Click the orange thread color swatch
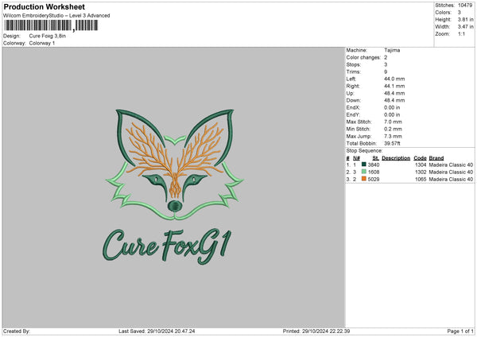The width and height of the screenshot is (477, 337). (363, 180)
